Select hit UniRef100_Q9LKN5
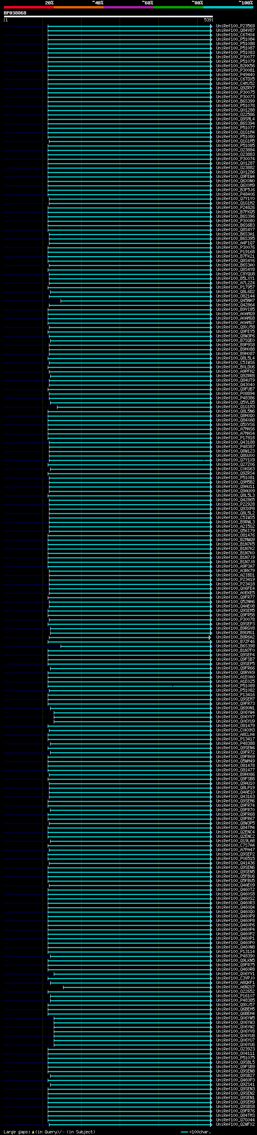This screenshot has width=257, height=1135. 235,960
